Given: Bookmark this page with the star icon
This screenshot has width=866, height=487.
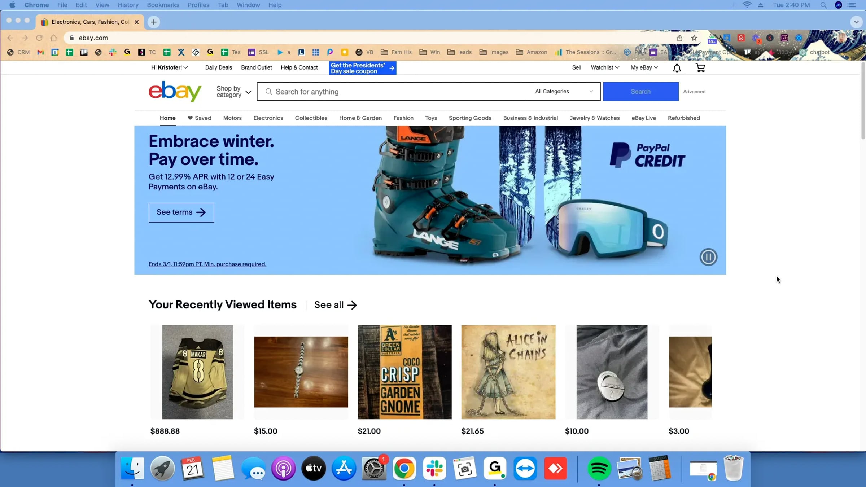Looking at the screenshot, I should tap(694, 38).
